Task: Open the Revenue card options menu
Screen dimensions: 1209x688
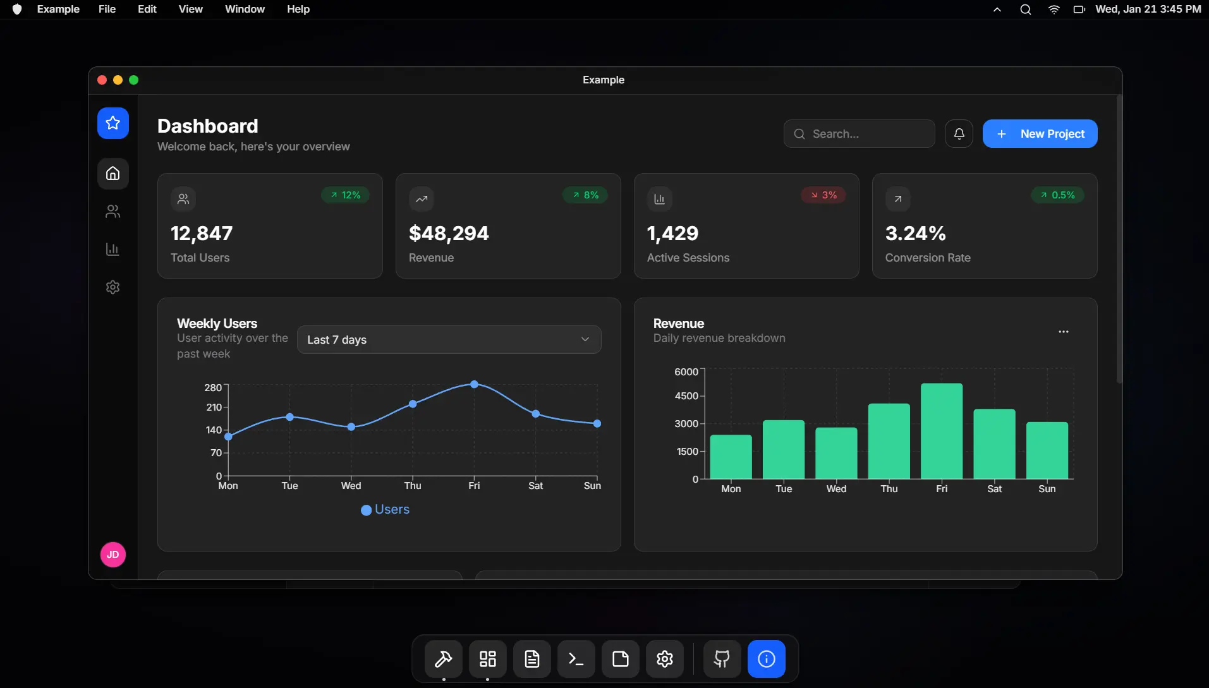Action: click(1064, 331)
